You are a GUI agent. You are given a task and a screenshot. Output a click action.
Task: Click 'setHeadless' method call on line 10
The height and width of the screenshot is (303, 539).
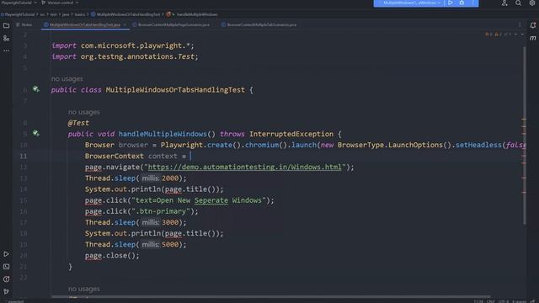[479, 145]
